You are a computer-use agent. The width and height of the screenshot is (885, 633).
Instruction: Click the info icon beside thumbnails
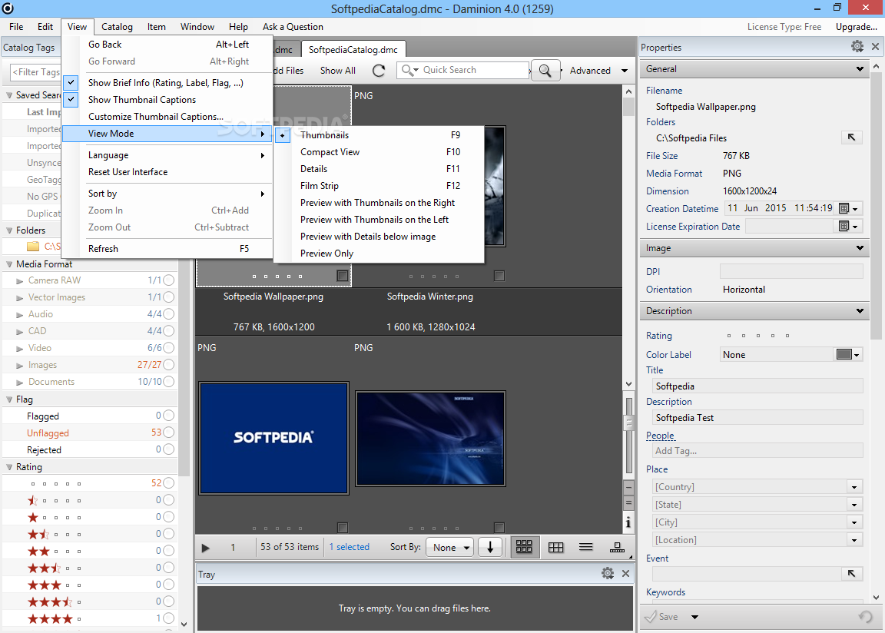coord(628,522)
